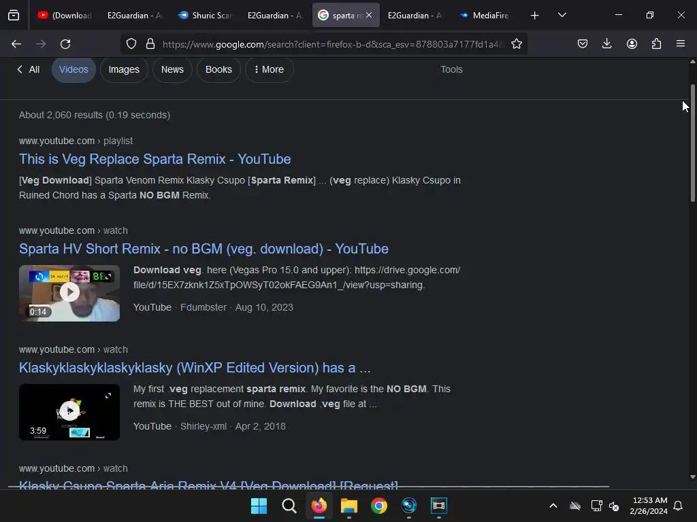Open the round blue camera-lens taskbar app
The height and width of the screenshot is (522, 697).
pos(409,506)
